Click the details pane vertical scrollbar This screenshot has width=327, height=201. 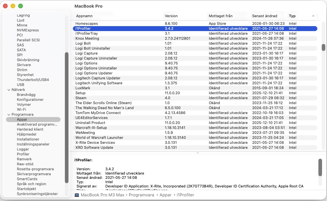tap(320, 167)
